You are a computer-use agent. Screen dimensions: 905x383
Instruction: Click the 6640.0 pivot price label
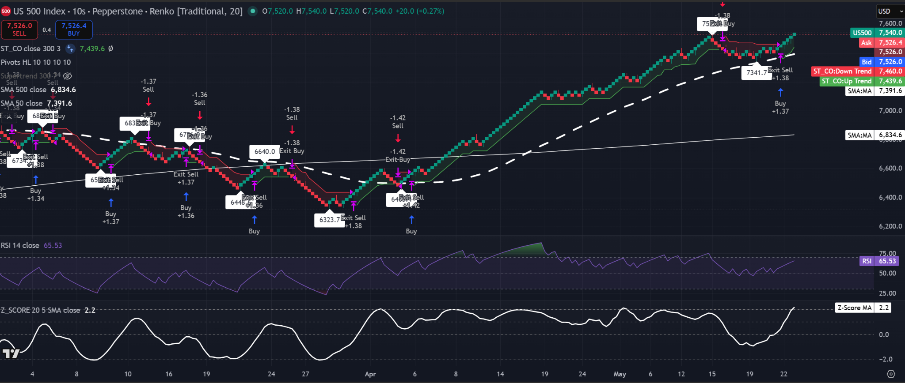[x=265, y=151]
